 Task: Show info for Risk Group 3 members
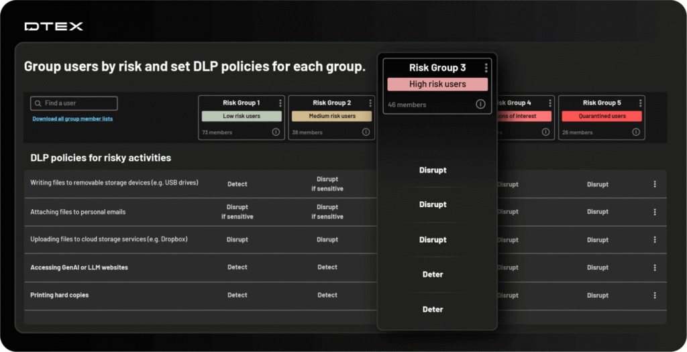[x=480, y=104]
